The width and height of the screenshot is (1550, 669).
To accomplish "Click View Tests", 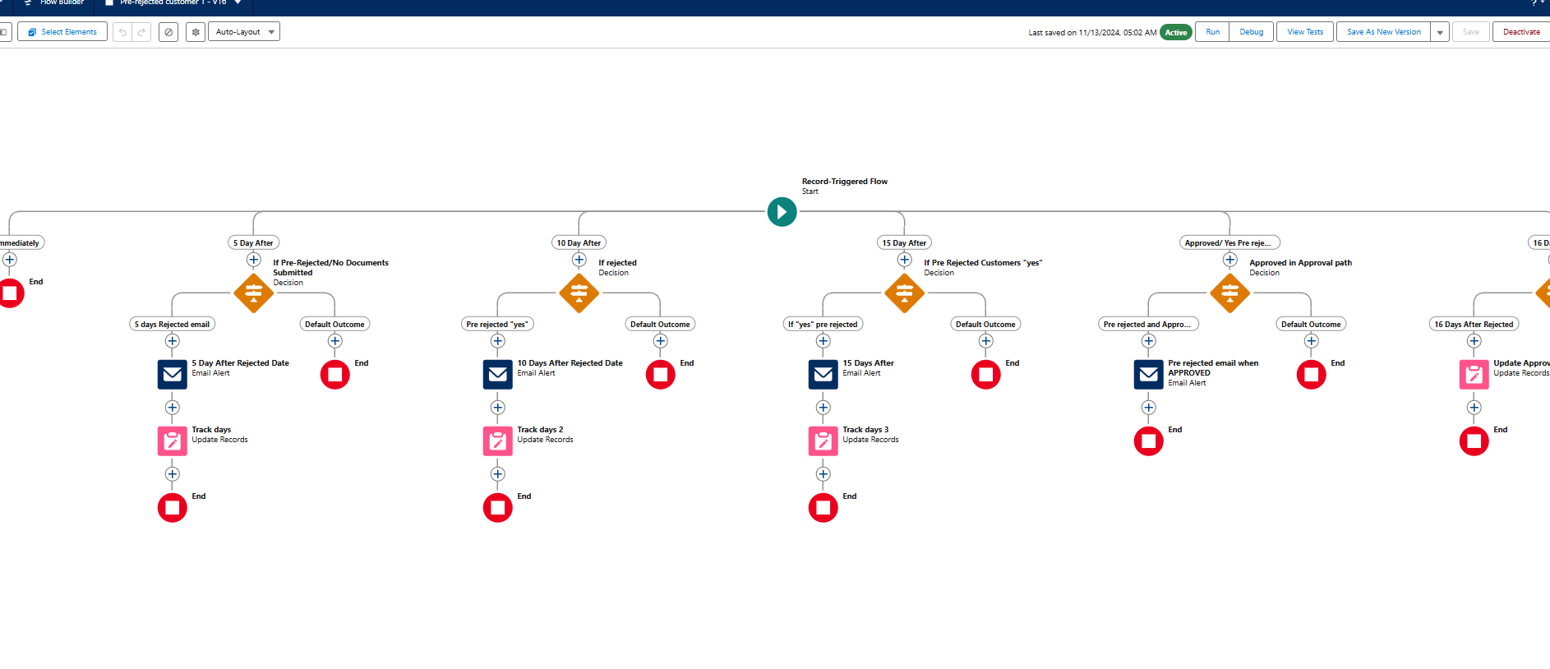I will click(x=1305, y=32).
